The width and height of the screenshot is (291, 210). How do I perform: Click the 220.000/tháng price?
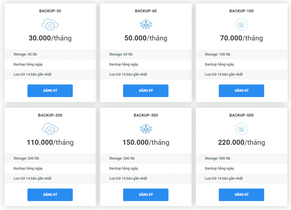(x=241, y=142)
